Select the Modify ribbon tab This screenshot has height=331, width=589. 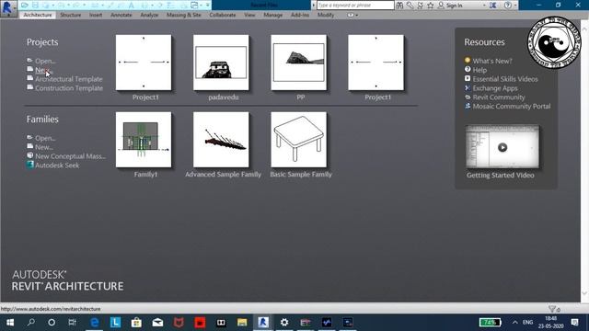326,15
